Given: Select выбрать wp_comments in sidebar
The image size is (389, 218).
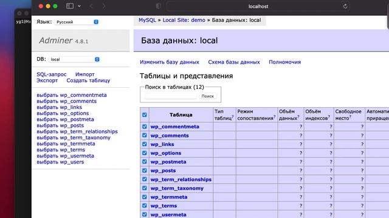Looking at the screenshot, I should pos(66,101).
